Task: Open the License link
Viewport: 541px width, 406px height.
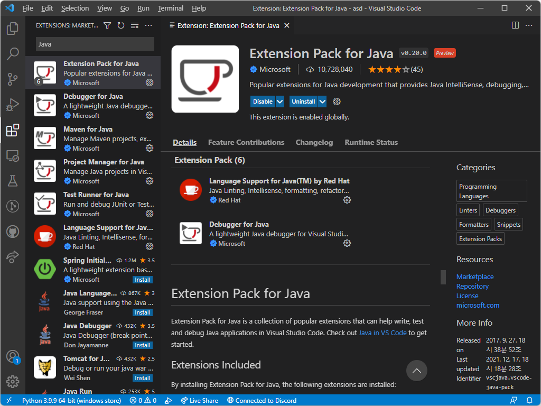Action: pos(467,296)
